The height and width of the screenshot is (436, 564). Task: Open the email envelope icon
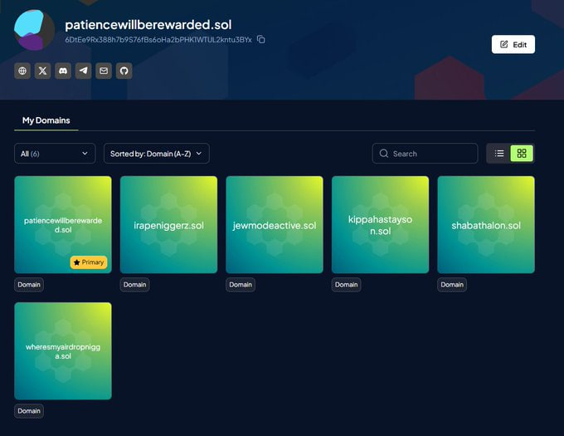(x=104, y=71)
